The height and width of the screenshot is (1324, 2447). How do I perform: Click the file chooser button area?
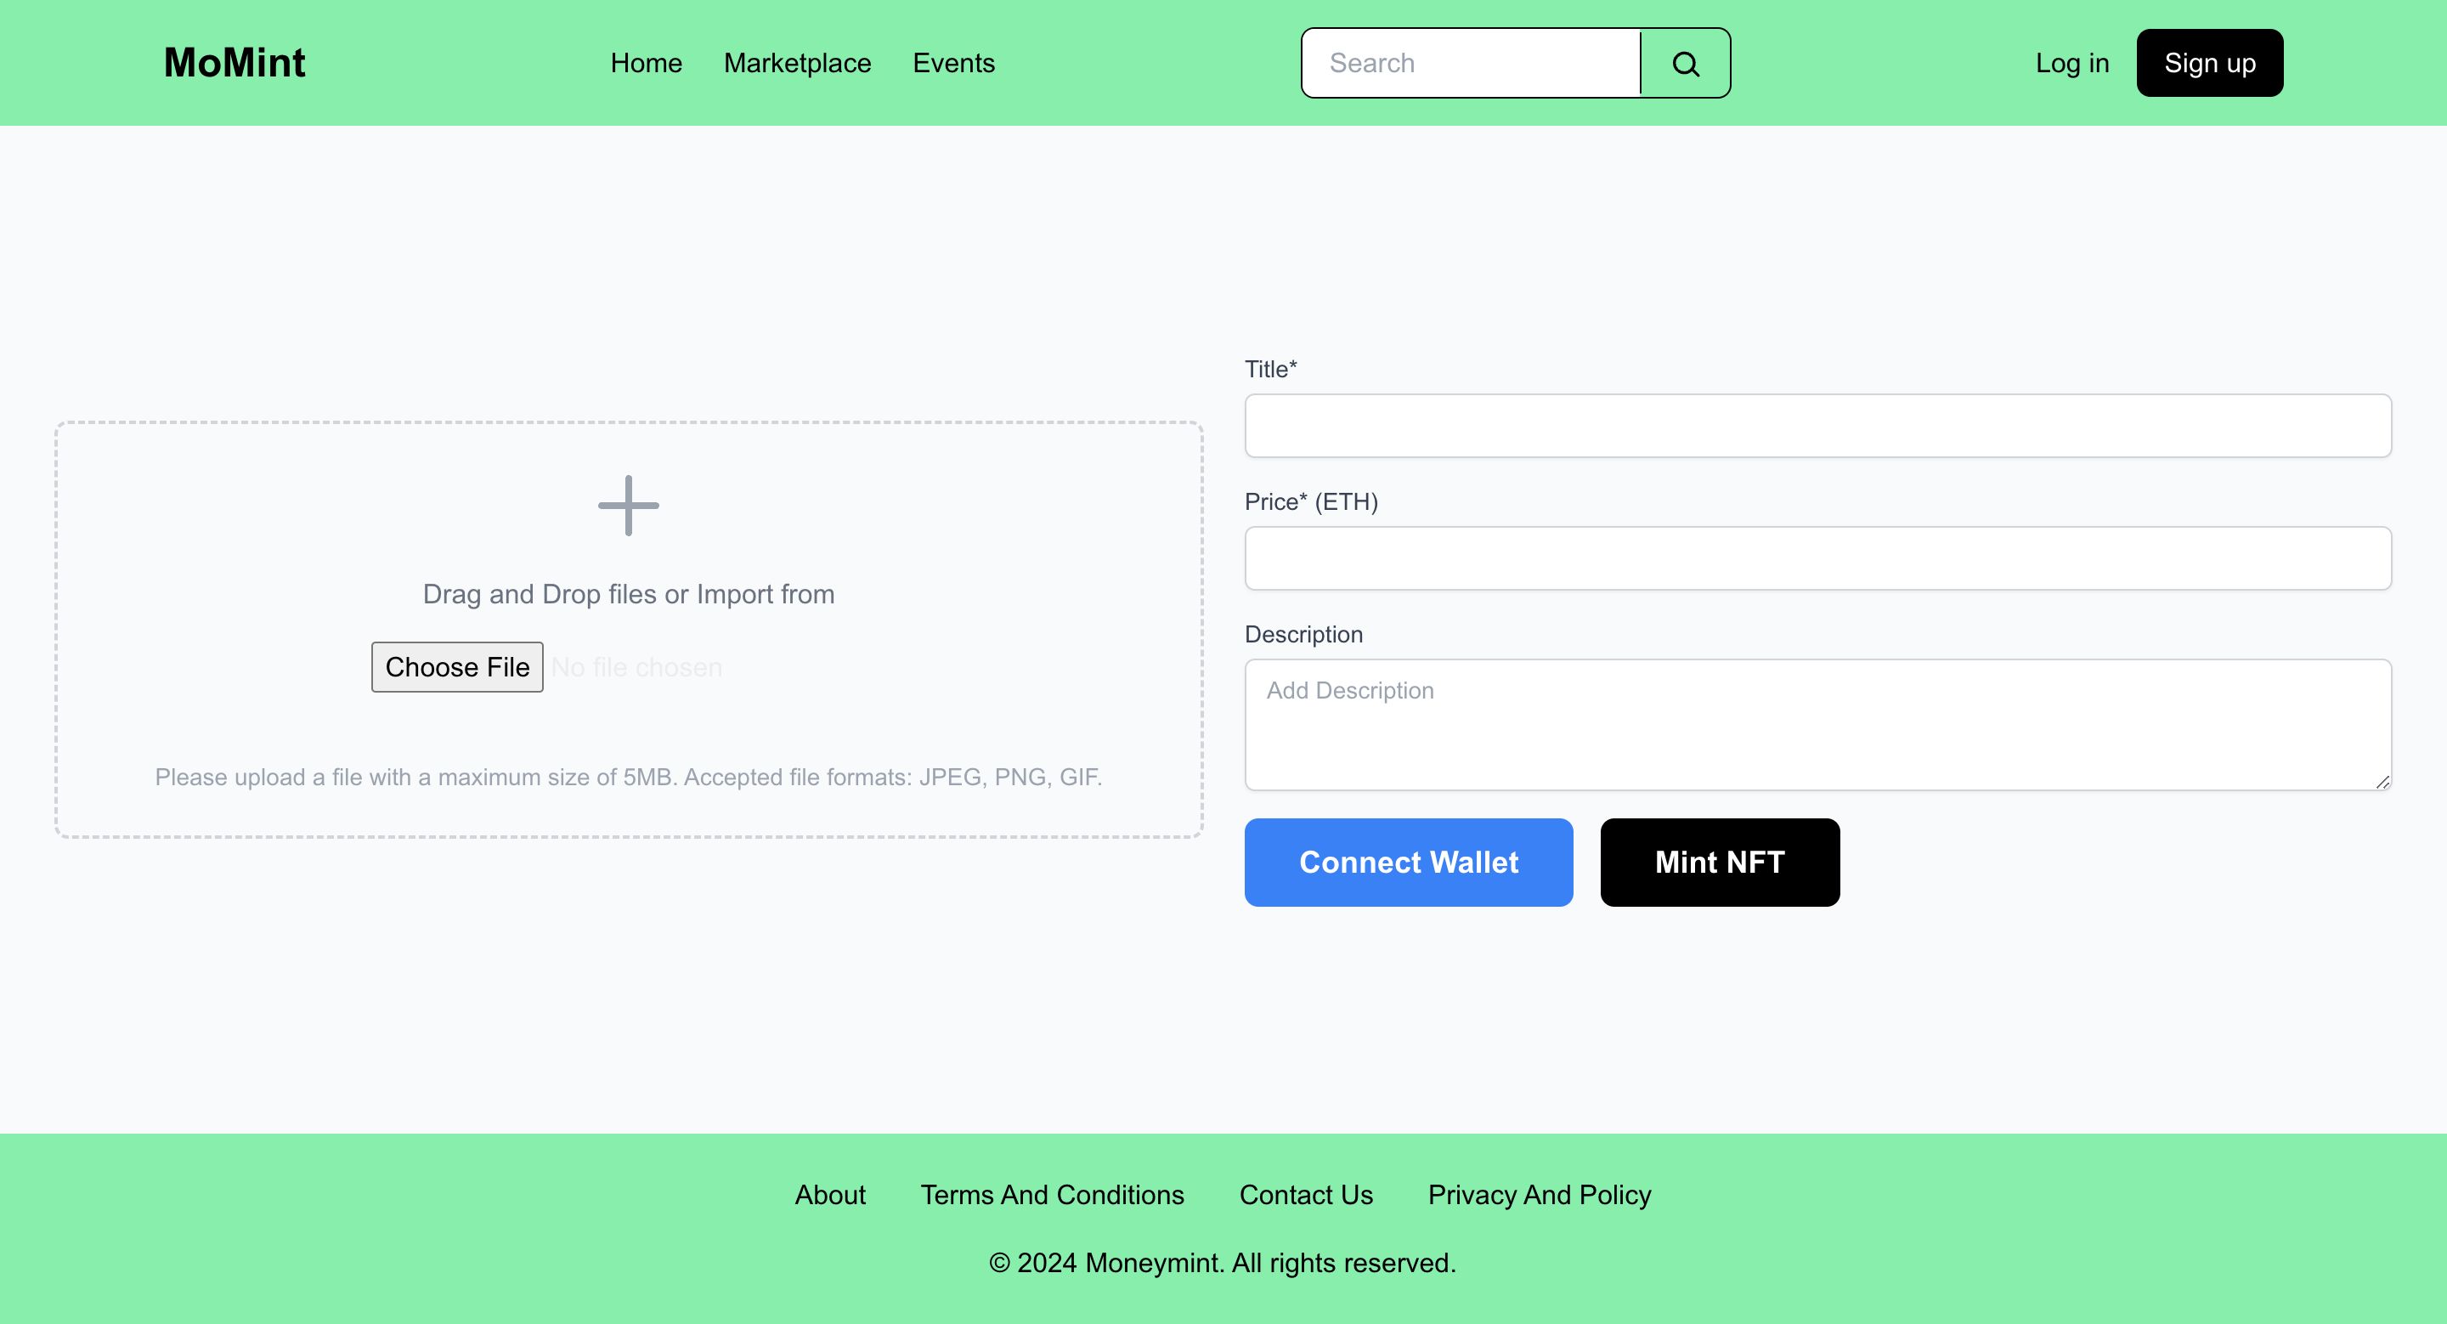pos(456,665)
